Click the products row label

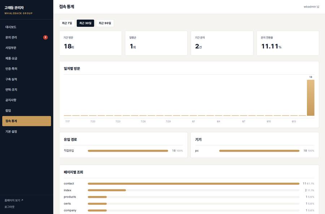point(70,197)
